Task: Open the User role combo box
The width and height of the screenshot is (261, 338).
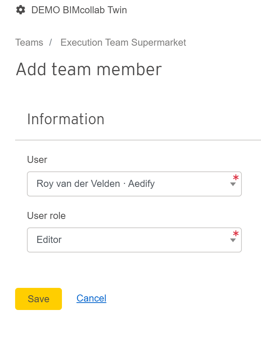Action: 134,240
